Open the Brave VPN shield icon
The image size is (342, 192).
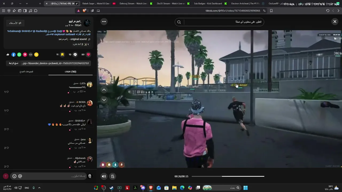click(x=9, y=11)
